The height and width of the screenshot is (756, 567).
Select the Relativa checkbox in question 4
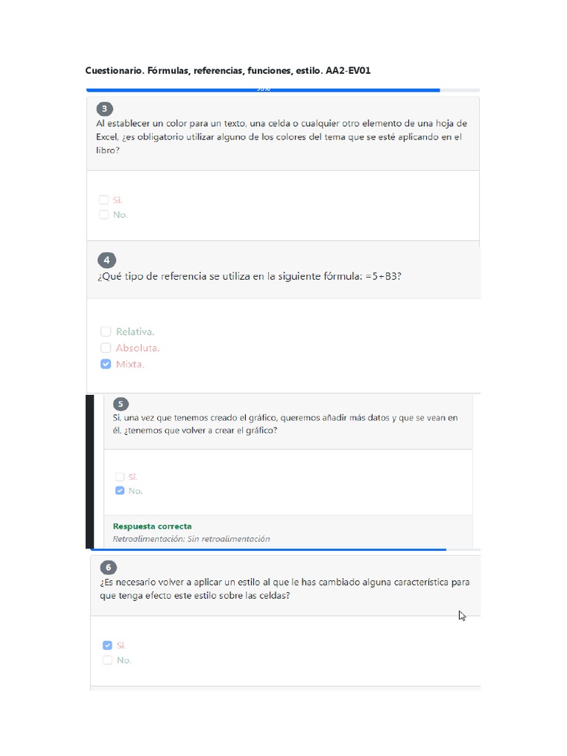(106, 331)
